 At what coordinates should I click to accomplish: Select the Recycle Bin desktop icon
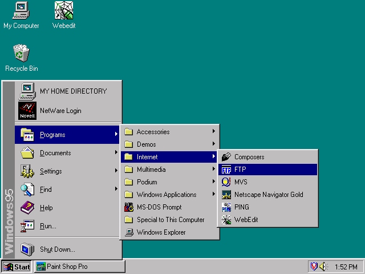(21, 53)
